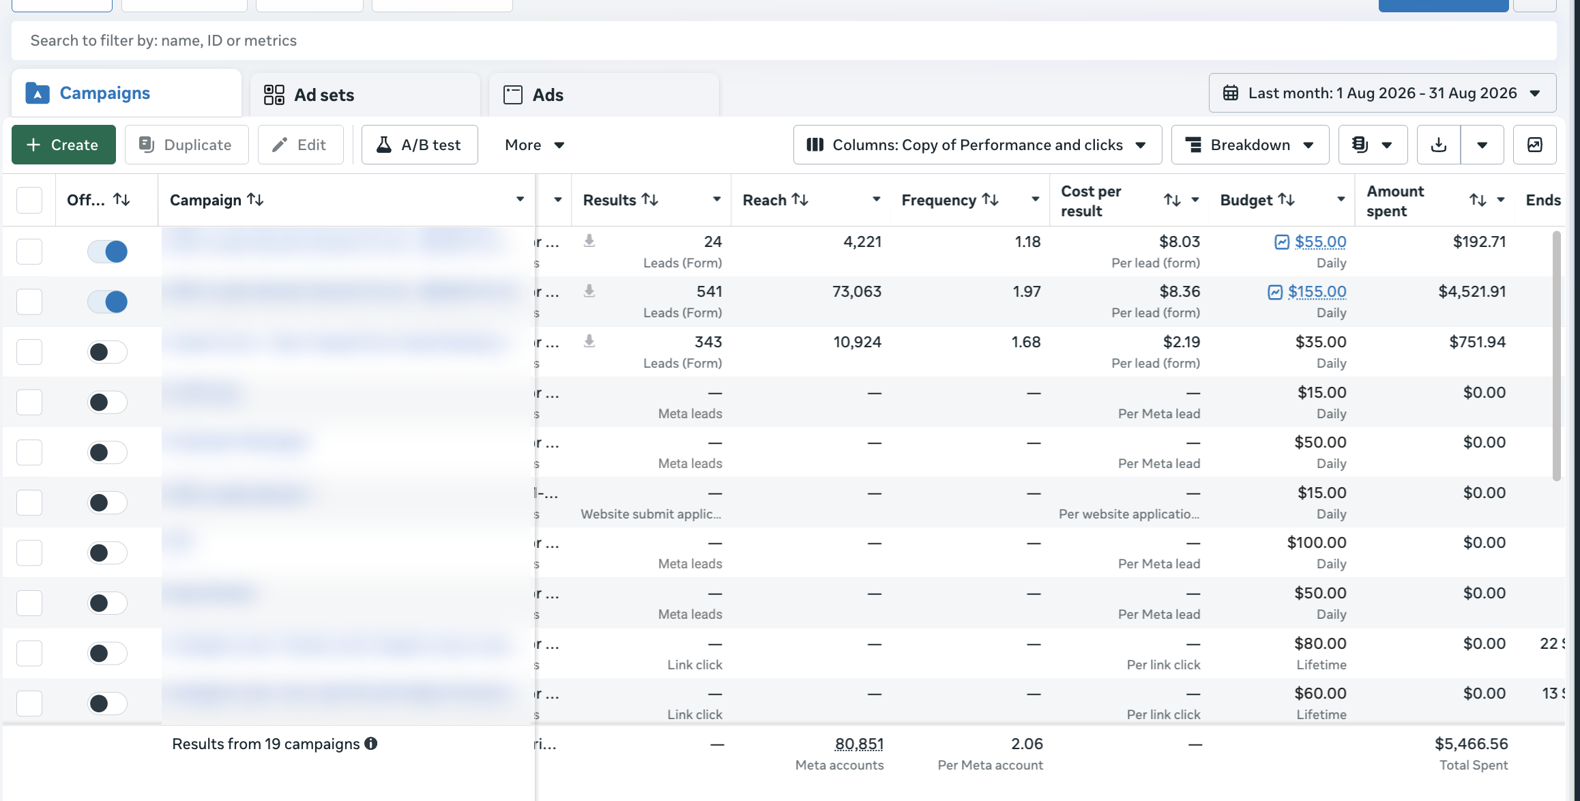The height and width of the screenshot is (801, 1580).
Task: Open the Columns: Copy of Performance and clicks dropdown
Action: (x=977, y=145)
